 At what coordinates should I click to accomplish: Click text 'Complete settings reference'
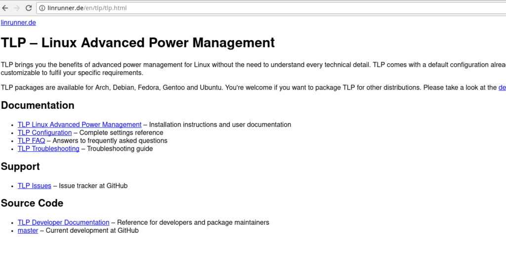click(x=122, y=132)
